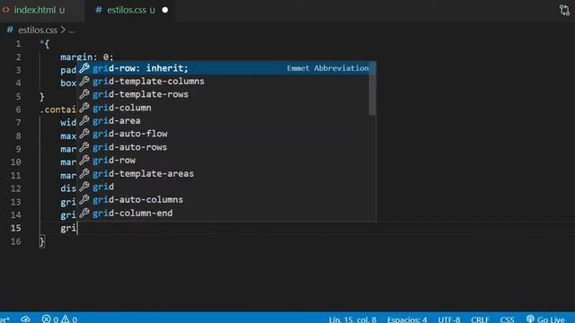Select grid-column from autocomplete list
Viewport: 575px width, 323px height.
coord(223,108)
